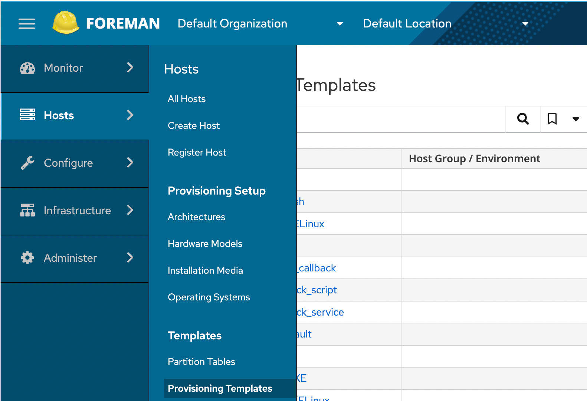Click the 'Templates' submenu section heading
The width and height of the screenshot is (587, 401).
pos(195,336)
